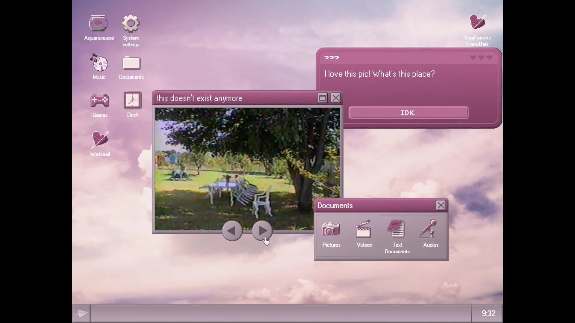Open Videos in the Documents window
The image size is (575, 323).
[x=364, y=229]
